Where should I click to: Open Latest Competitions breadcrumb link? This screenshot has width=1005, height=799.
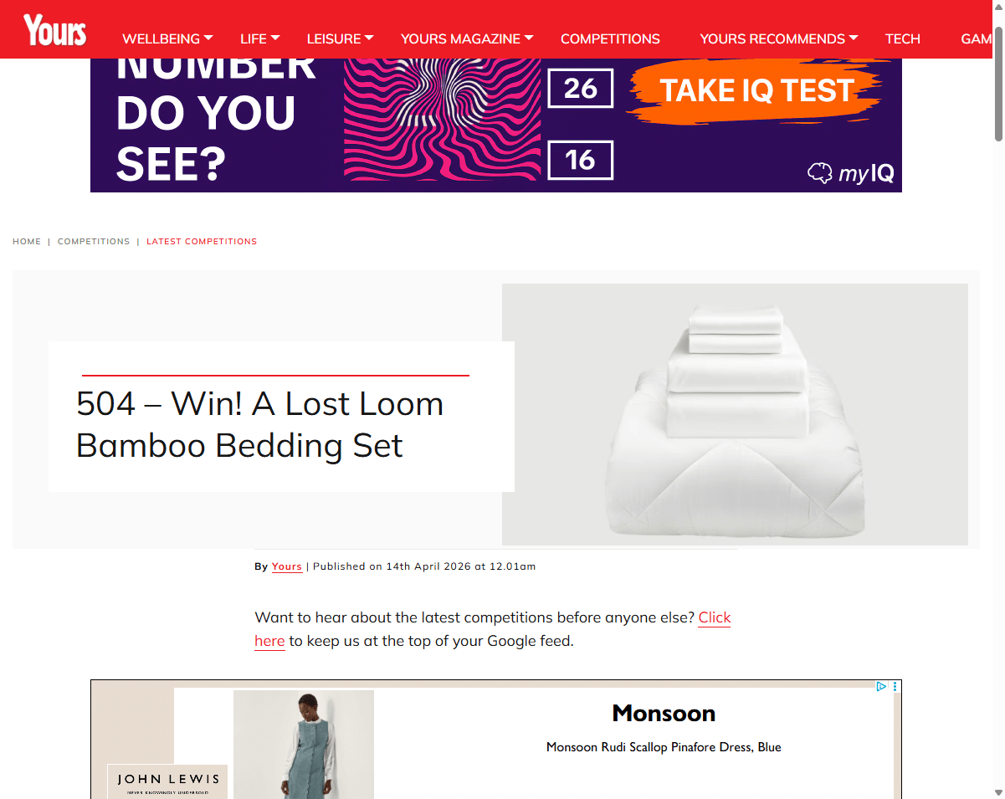202,241
